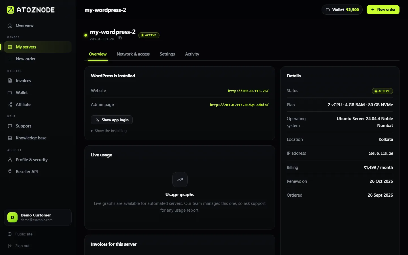Click the Sign out arrow icon

(10, 246)
